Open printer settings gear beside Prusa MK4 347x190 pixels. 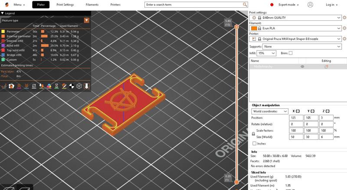344,39
